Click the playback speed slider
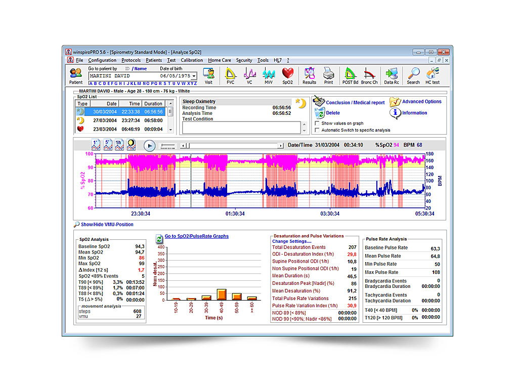Image resolution: width=515 pixels, height=381 pixels. [x=168, y=146]
